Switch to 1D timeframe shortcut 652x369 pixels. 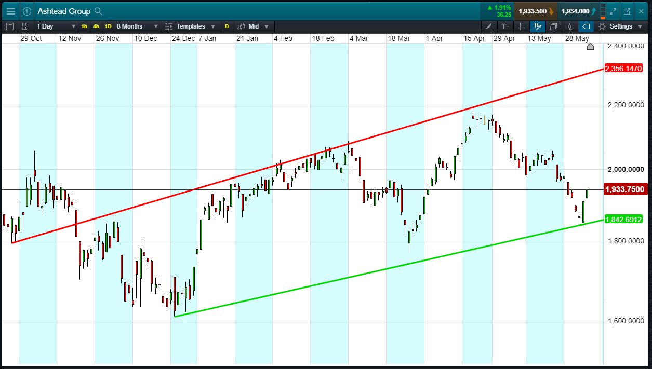(108, 26)
